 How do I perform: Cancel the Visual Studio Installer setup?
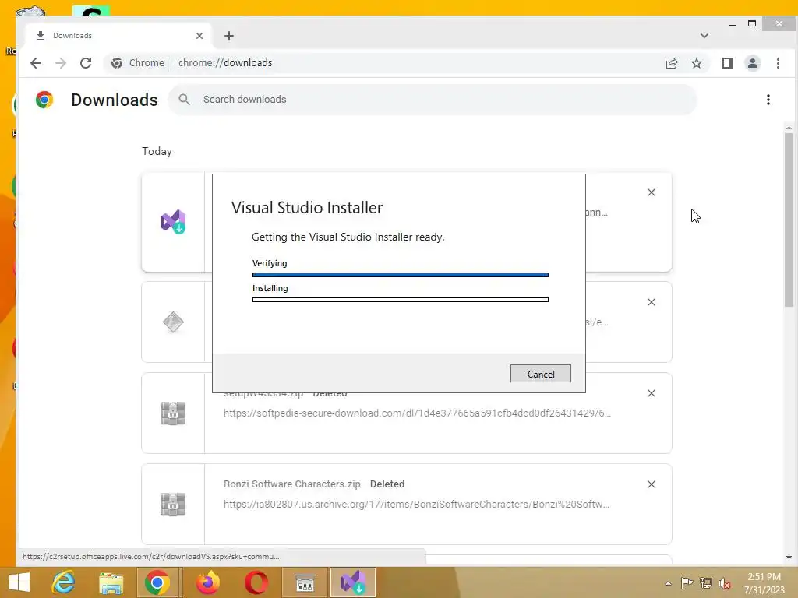541,374
